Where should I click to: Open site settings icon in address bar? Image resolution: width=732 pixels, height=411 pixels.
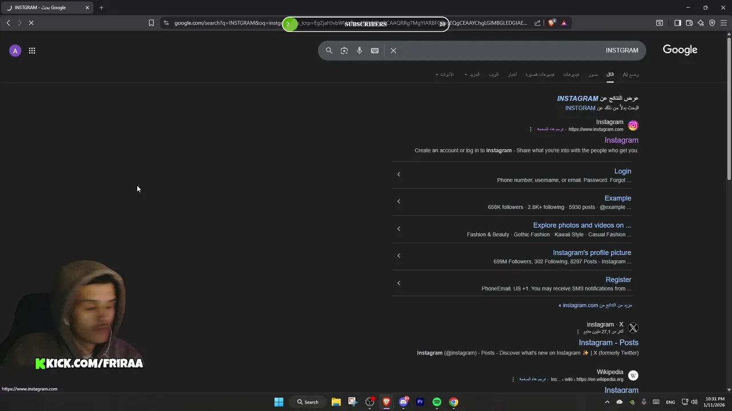(x=166, y=23)
